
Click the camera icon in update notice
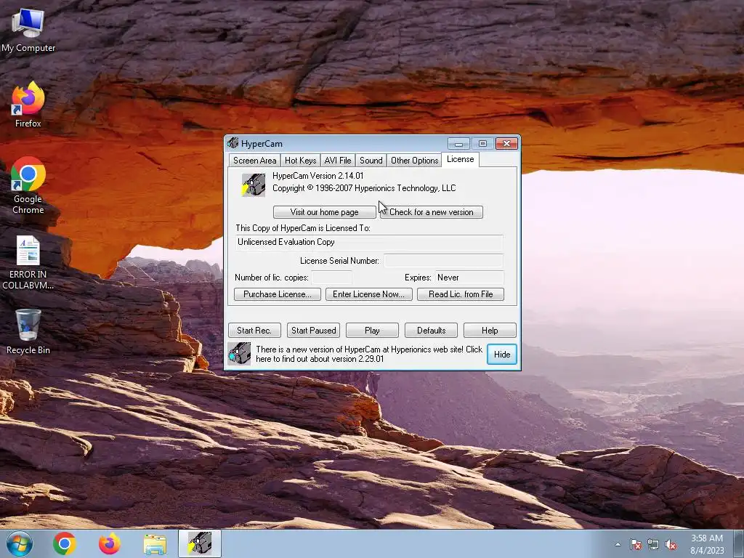(239, 354)
